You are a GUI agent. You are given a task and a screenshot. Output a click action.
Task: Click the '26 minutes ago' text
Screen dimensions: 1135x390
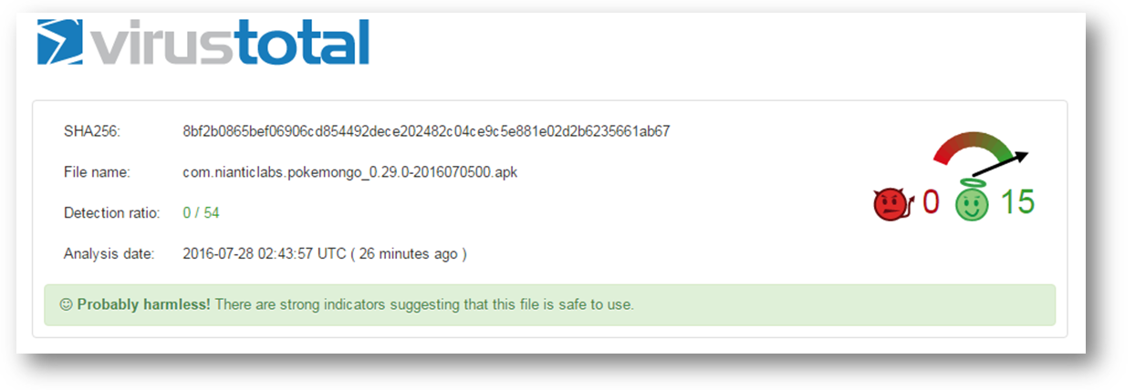(x=408, y=254)
